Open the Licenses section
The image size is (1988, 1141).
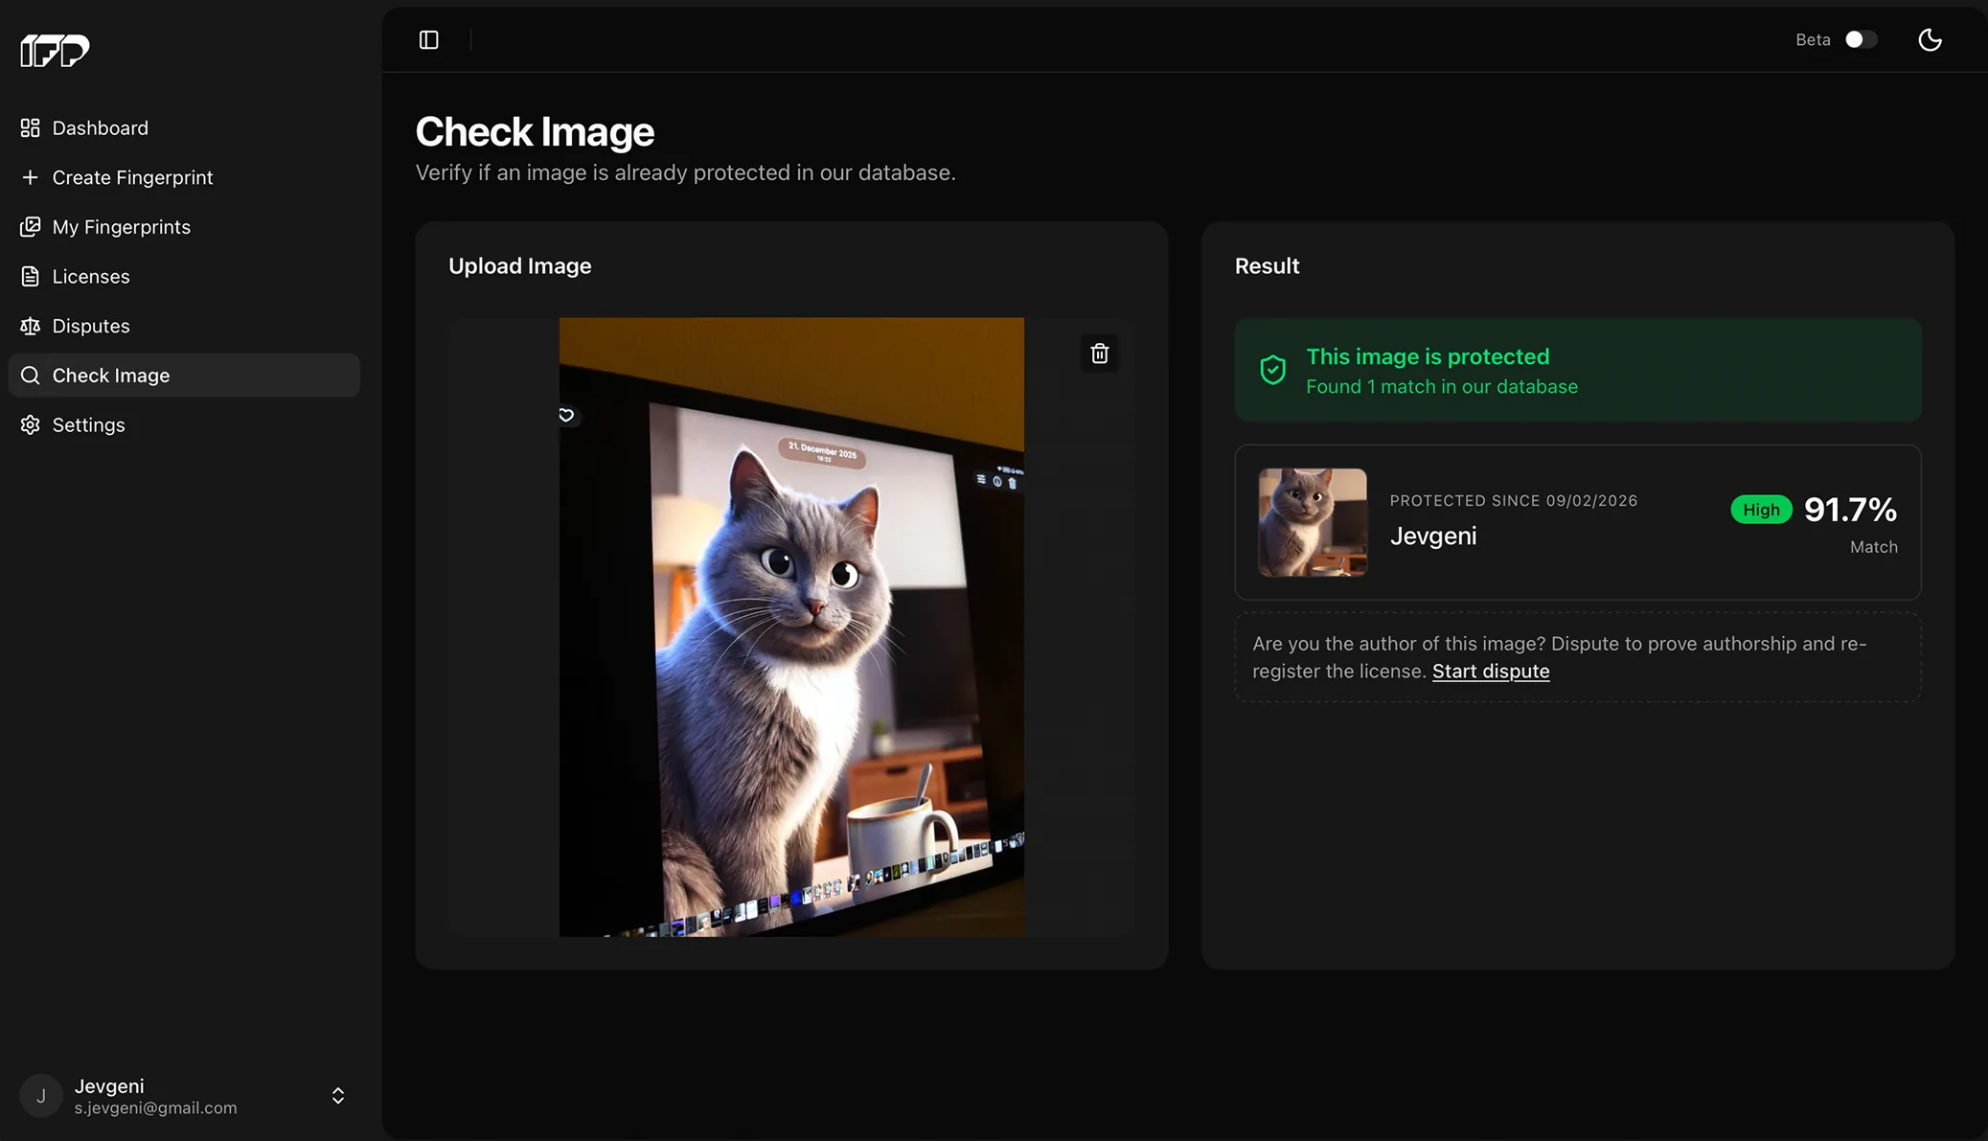point(184,277)
